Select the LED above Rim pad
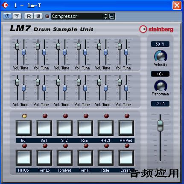The image size is (184, 184). pyautogui.click(x=86, y=116)
